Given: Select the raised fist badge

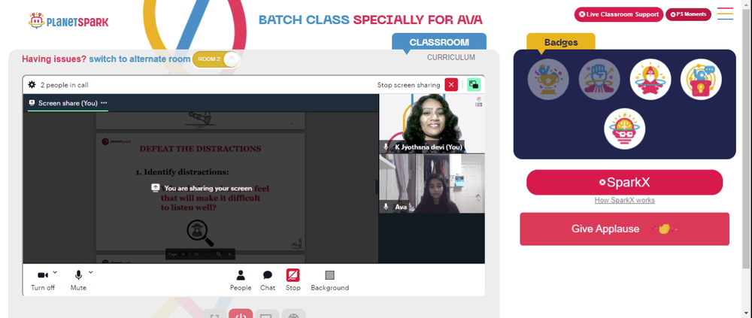Looking at the screenshot, I should click(x=599, y=79).
